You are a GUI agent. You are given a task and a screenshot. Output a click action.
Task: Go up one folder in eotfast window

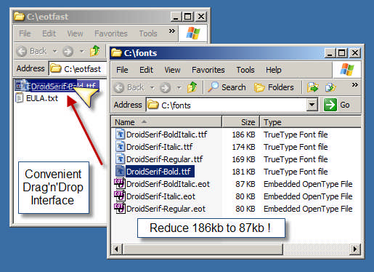click(94, 51)
